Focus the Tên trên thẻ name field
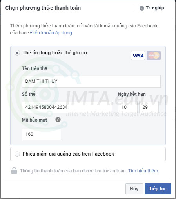 pyautogui.click(x=91, y=81)
